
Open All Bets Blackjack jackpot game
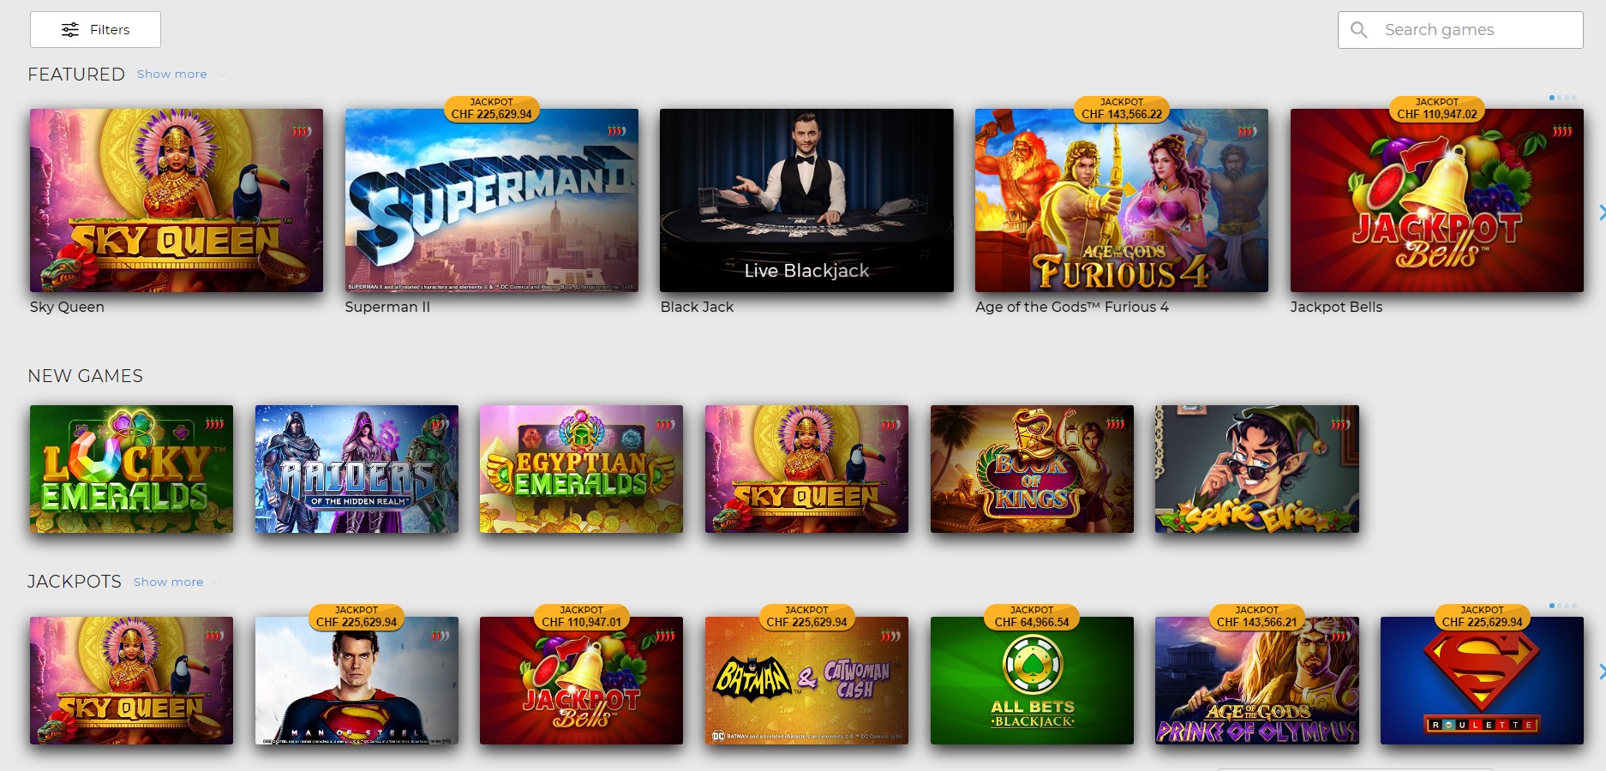[x=1032, y=680]
